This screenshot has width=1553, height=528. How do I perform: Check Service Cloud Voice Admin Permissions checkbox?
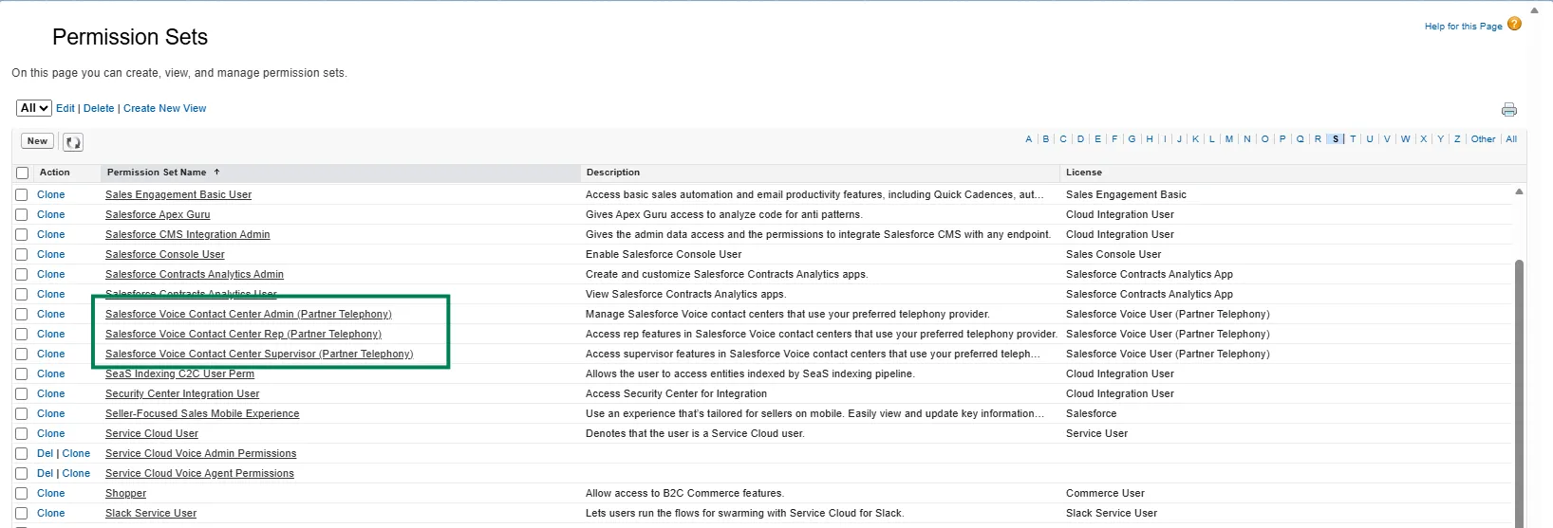pos(22,453)
